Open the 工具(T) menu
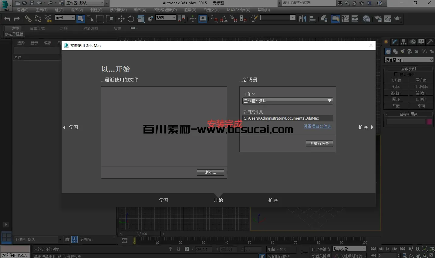Viewport: 435px width, 258px height. [x=42, y=10]
